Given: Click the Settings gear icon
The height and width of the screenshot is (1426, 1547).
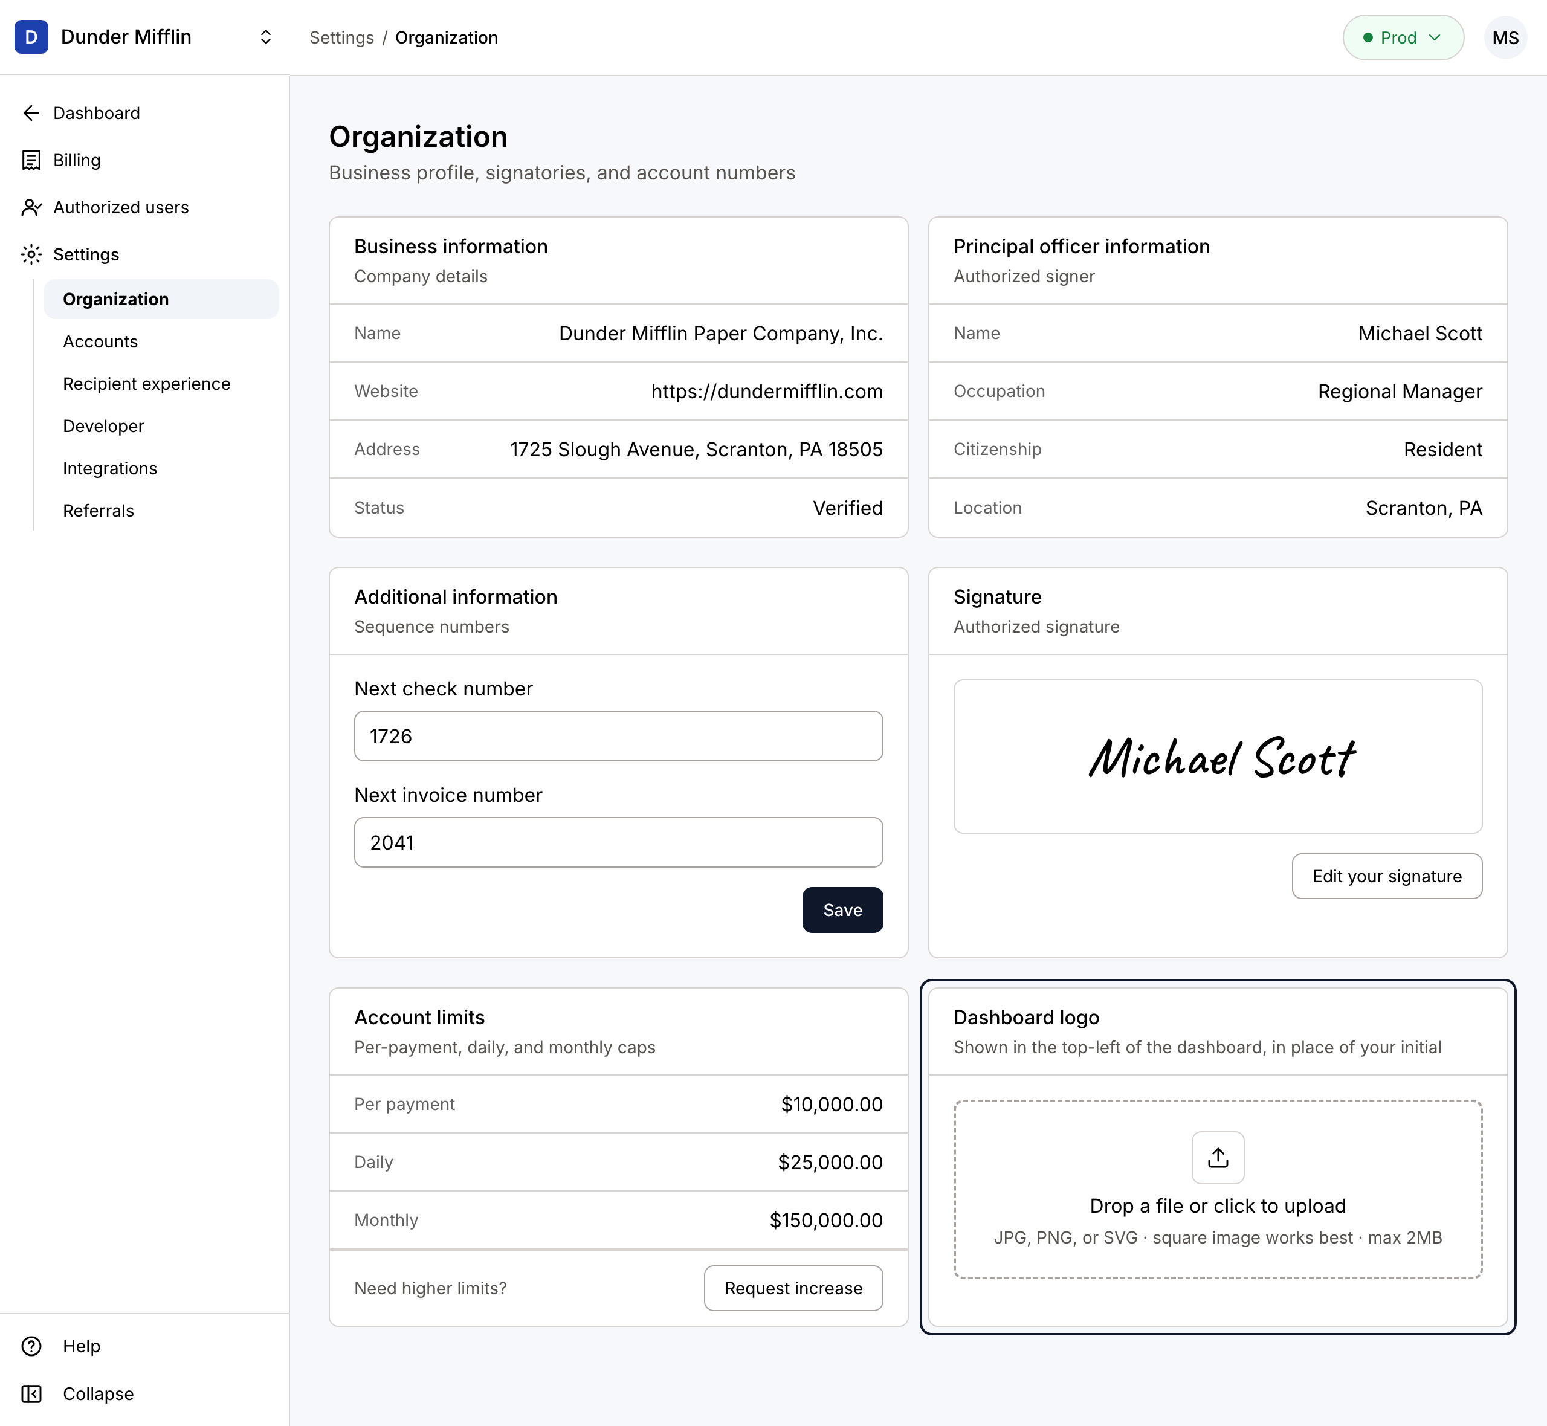Looking at the screenshot, I should (31, 254).
